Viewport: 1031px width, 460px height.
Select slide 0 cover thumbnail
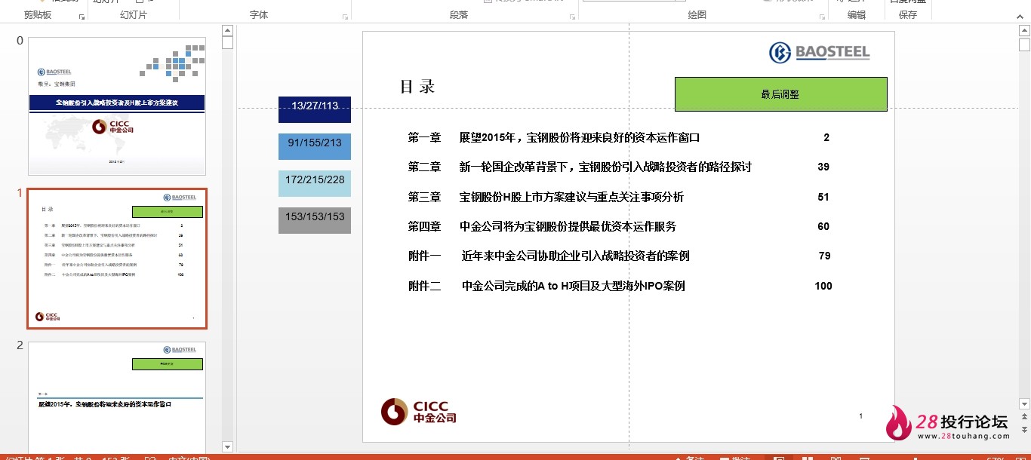click(x=117, y=106)
